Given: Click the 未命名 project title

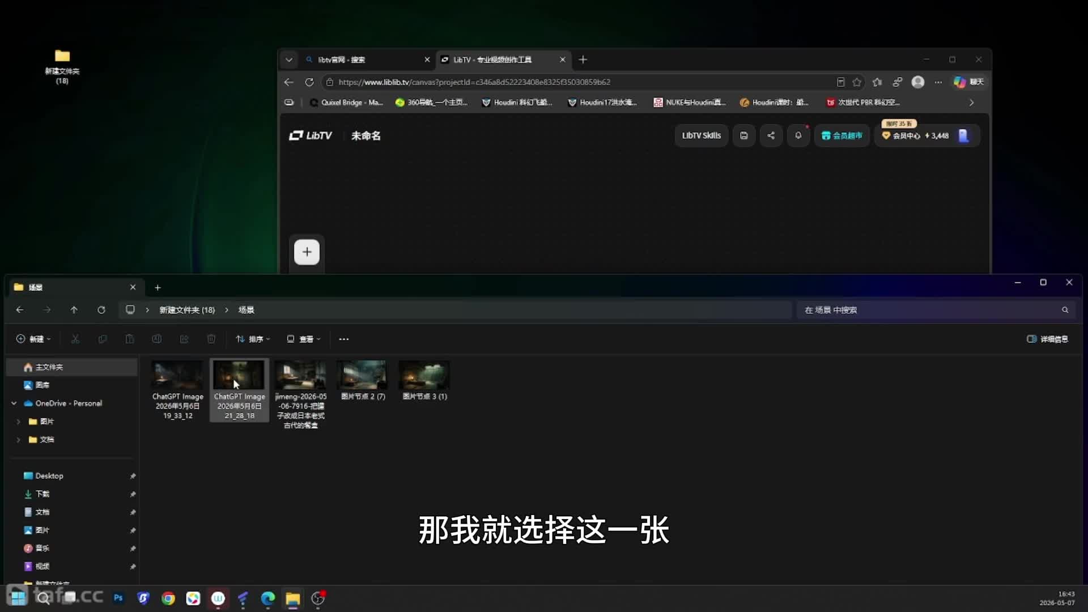Looking at the screenshot, I should point(365,135).
